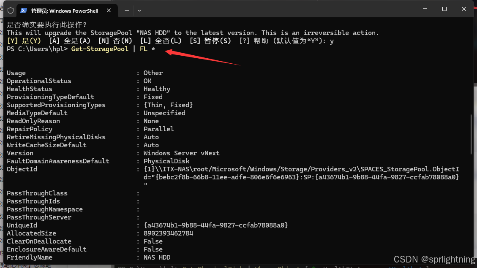Click the '[?] 帮助' option text
The image size is (477, 268).
tap(253, 41)
